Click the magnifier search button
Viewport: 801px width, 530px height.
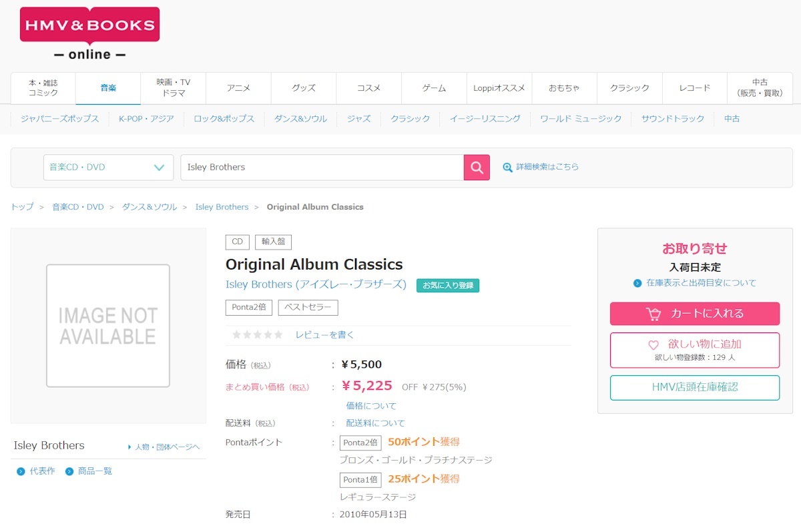click(x=477, y=168)
